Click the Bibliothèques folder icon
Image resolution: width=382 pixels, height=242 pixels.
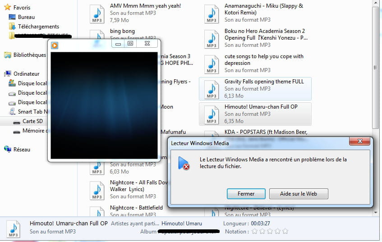(x=8, y=55)
